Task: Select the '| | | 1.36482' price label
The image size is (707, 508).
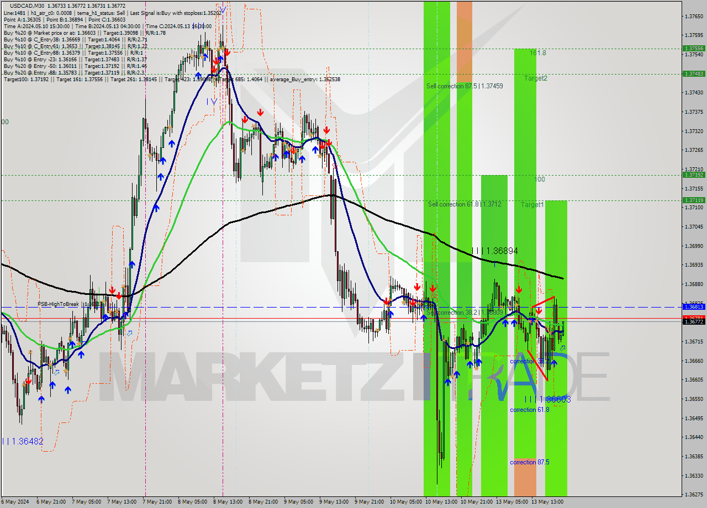Action: click(x=23, y=441)
